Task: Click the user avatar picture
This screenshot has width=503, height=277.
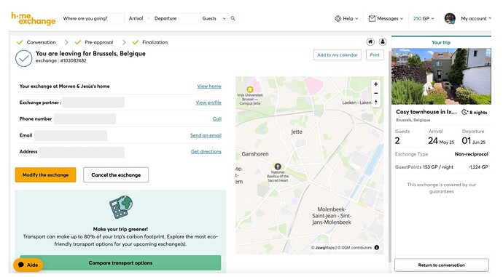Action: 450,19
